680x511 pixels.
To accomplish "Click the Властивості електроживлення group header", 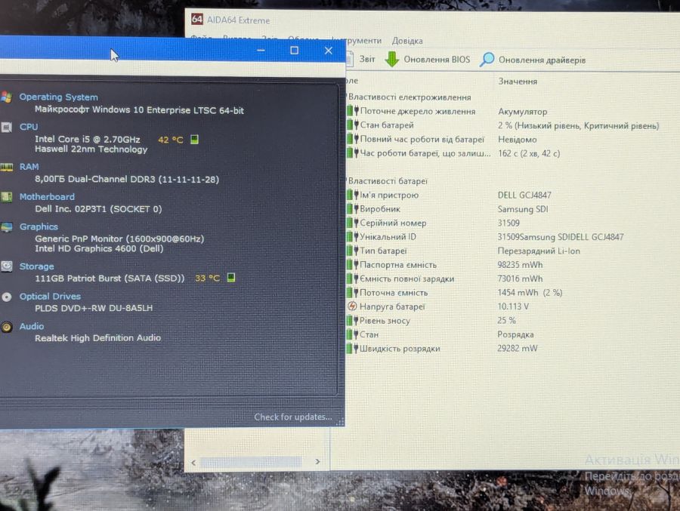I will [410, 97].
